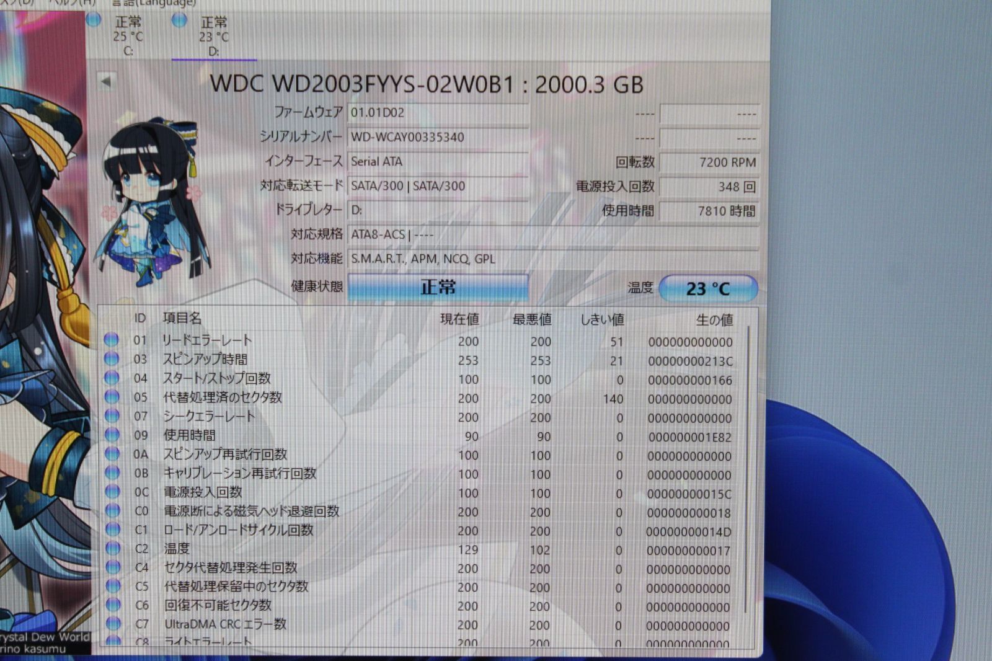
Task: Click the chibi character image
Action: (154, 202)
